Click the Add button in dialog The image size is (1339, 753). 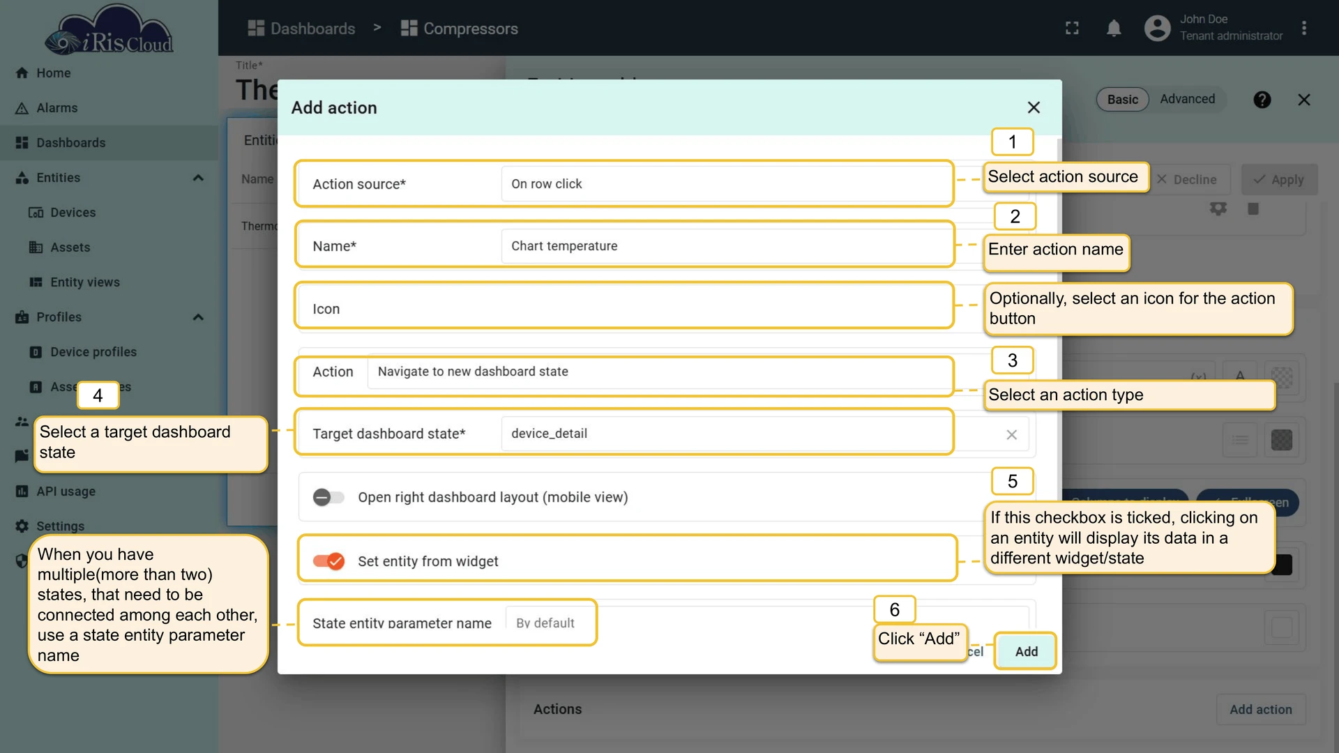pos(1026,651)
